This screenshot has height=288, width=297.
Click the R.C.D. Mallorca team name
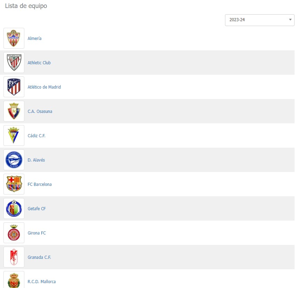coord(41,282)
